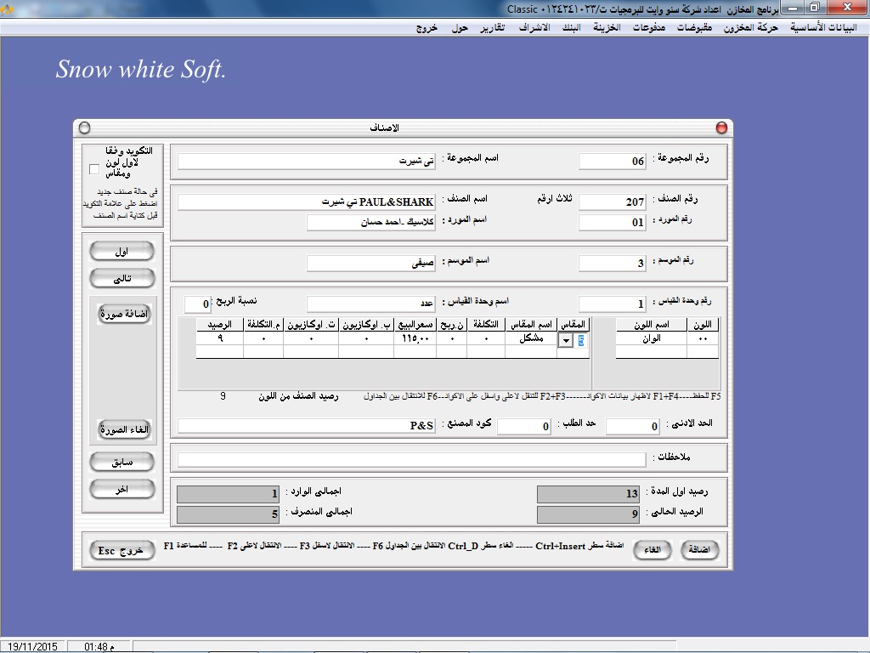Open the البيانات الأساسية menu
This screenshot has width=870, height=653.
(x=823, y=27)
